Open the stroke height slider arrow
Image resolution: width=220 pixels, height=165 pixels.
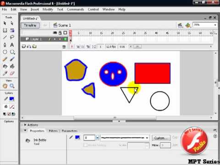pos(98,138)
